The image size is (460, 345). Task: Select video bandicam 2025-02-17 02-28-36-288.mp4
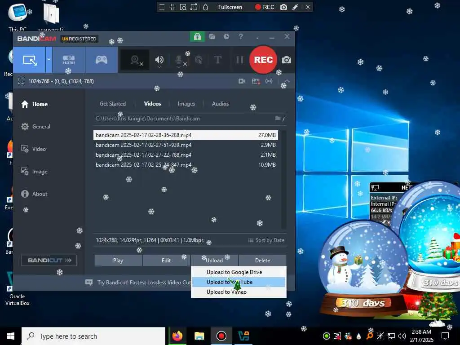coord(186,135)
